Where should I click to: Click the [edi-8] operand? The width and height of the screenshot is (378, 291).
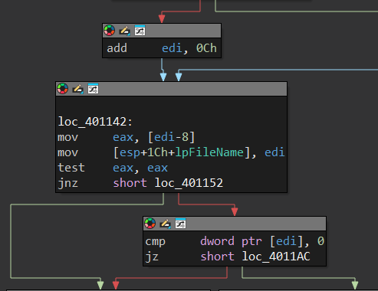[x=172, y=137]
